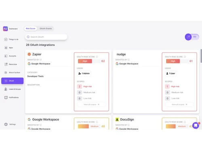
Task: Click the Users & Groups icon
Action: coord(6,89)
